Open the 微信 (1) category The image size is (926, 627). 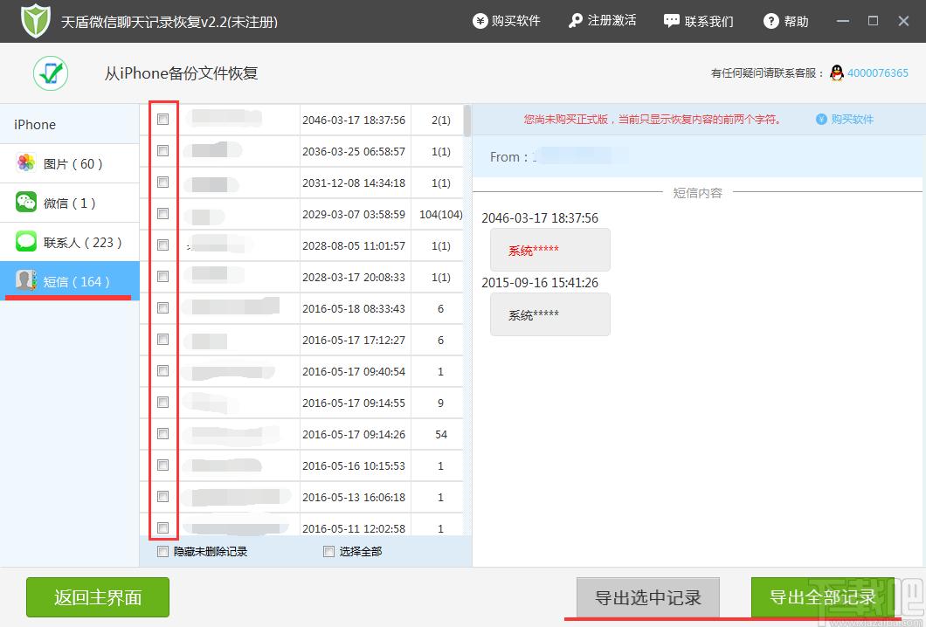70,203
